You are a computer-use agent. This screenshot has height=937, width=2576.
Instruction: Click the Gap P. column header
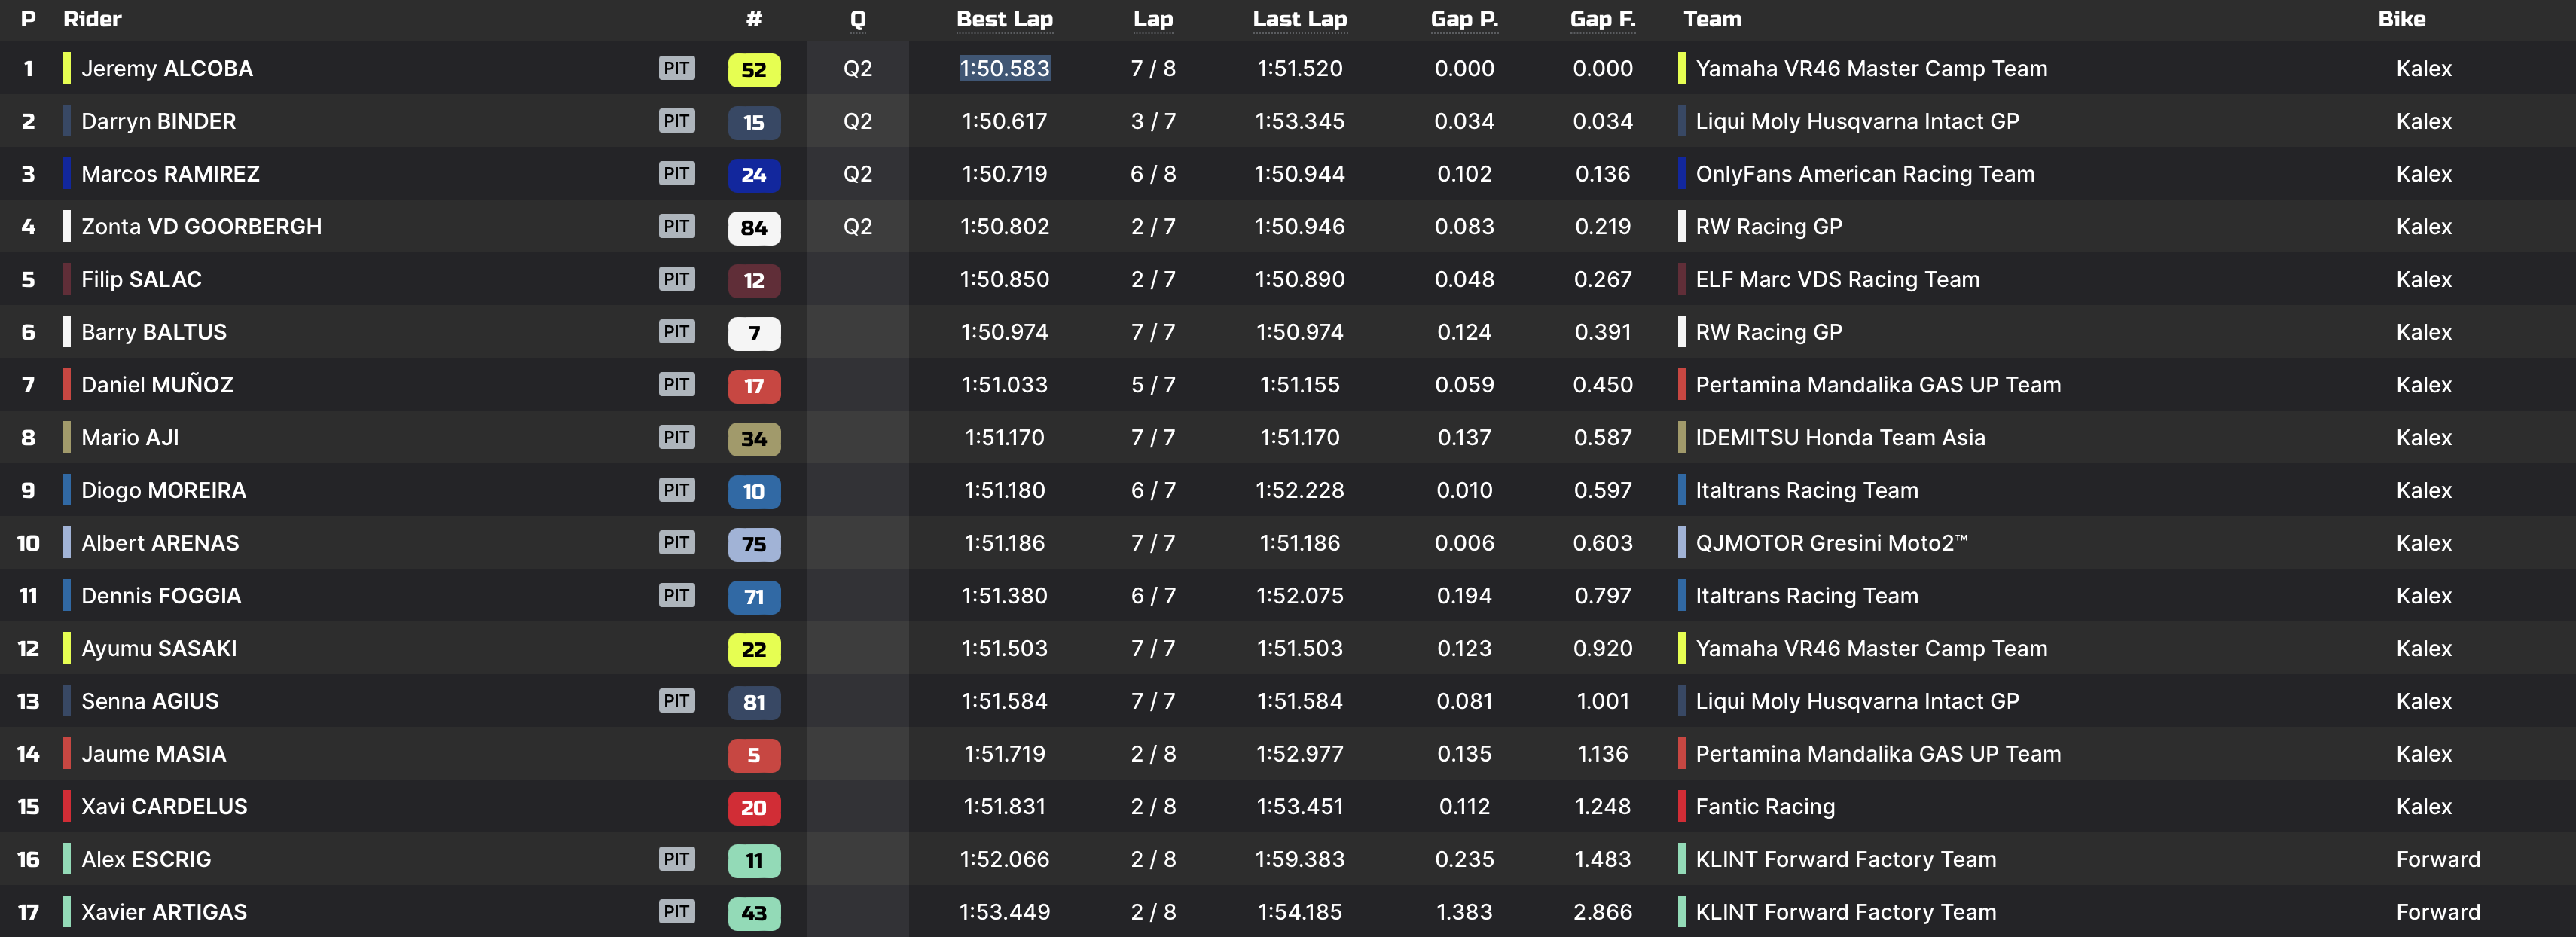point(1464,19)
